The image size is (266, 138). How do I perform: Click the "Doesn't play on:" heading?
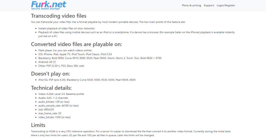[x=50, y=74]
